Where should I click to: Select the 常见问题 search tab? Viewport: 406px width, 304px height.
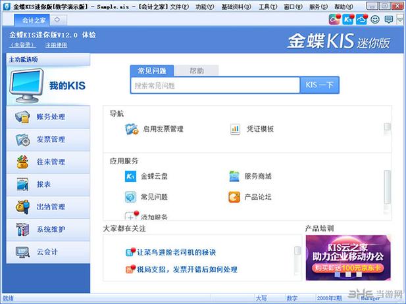point(152,70)
